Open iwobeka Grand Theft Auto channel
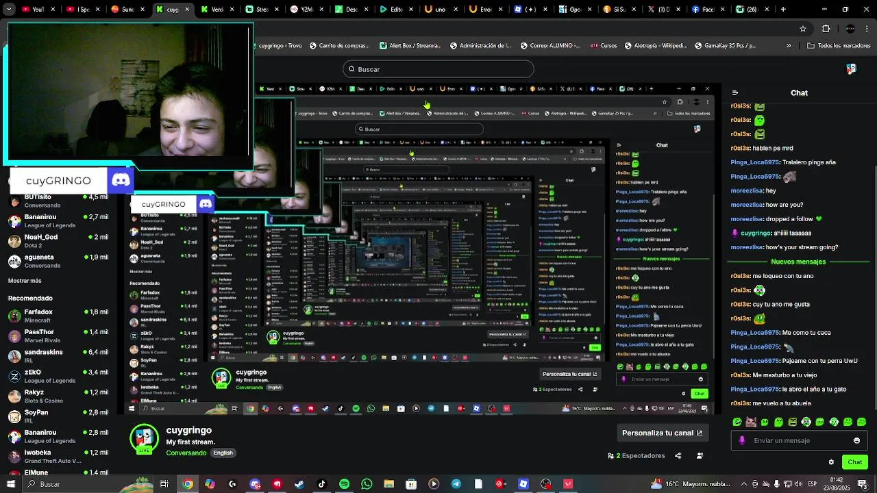The width and height of the screenshot is (877, 493). [x=57, y=456]
